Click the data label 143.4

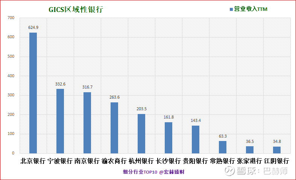click(196, 120)
